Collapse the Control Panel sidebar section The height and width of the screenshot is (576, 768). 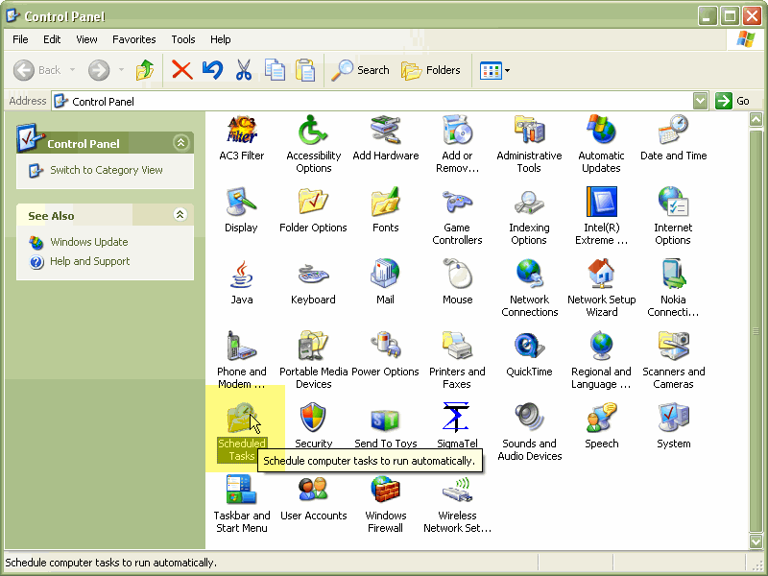180,142
